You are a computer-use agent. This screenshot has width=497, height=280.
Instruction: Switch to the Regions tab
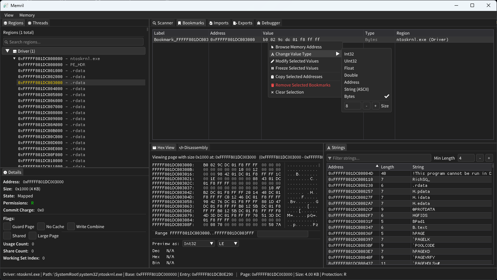click(x=13, y=23)
